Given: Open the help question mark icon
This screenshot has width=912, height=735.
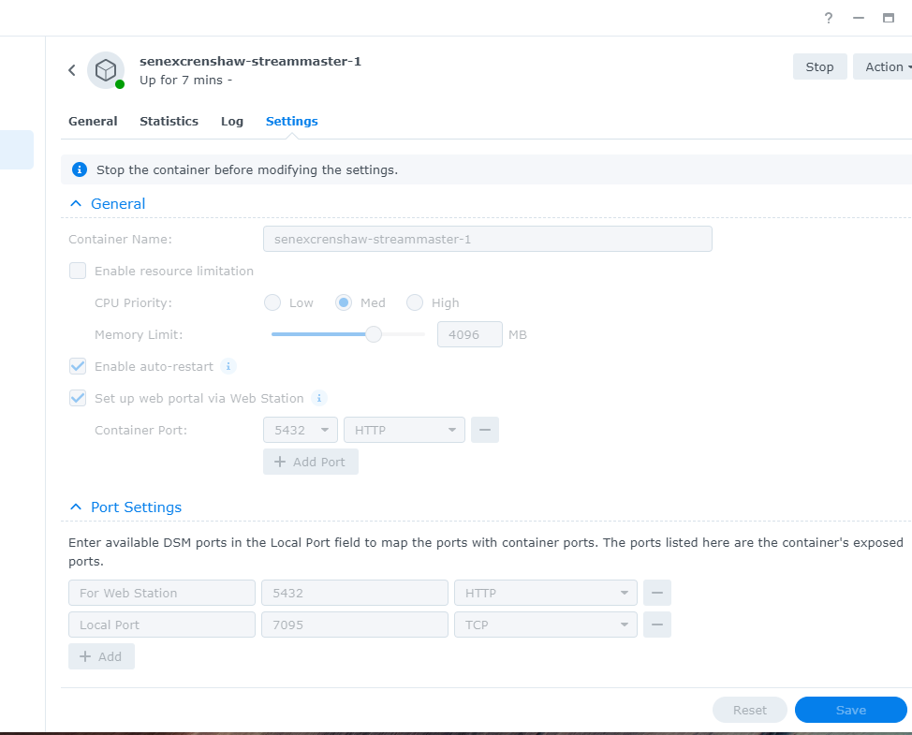Looking at the screenshot, I should click(x=828, y=18).
